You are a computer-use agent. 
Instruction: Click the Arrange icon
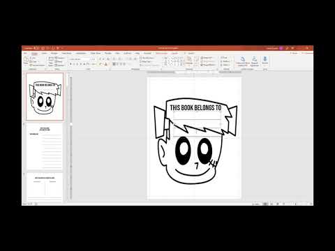coord(188,61)
